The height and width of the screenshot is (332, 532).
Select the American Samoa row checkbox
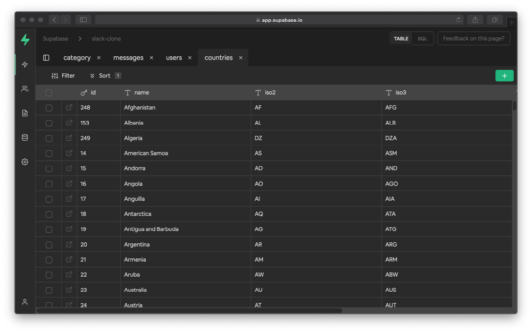(49, 154)
